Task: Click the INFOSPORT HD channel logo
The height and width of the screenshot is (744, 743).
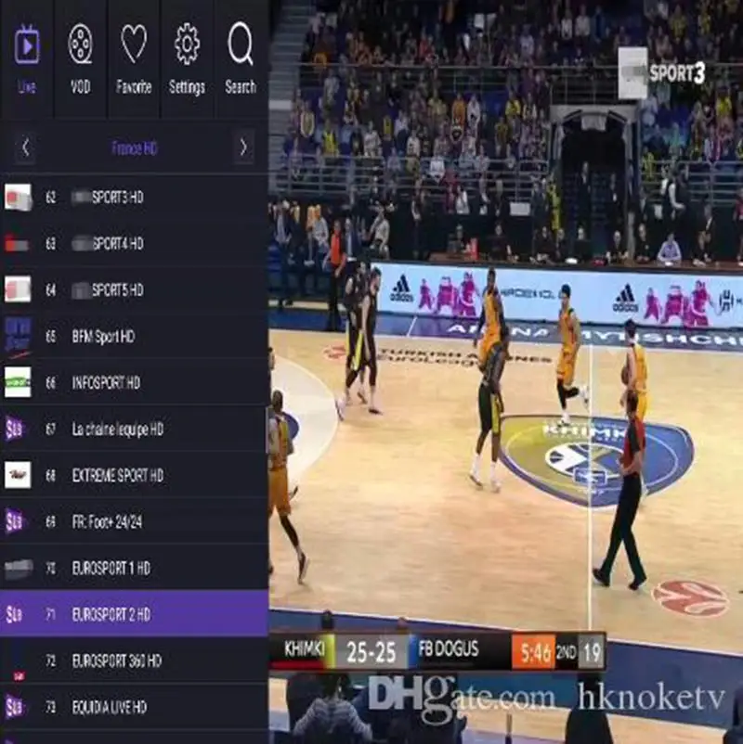Action: tap(18, 382)
